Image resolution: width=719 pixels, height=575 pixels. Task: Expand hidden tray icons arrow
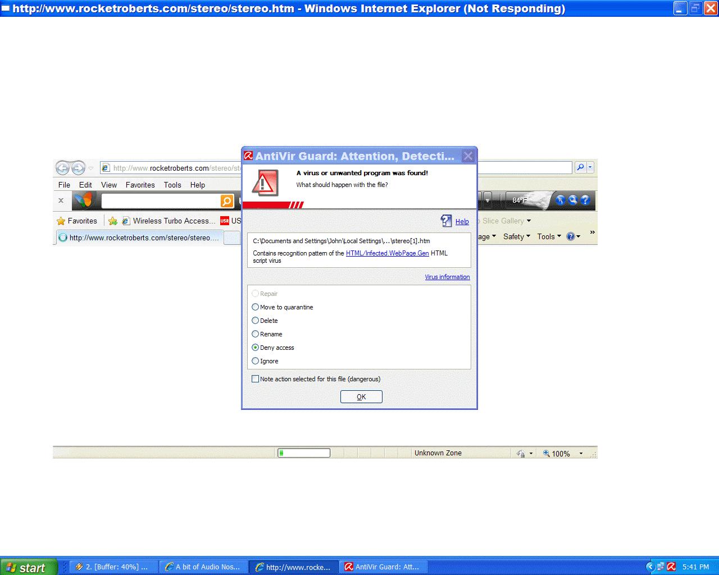pos(650,567)
